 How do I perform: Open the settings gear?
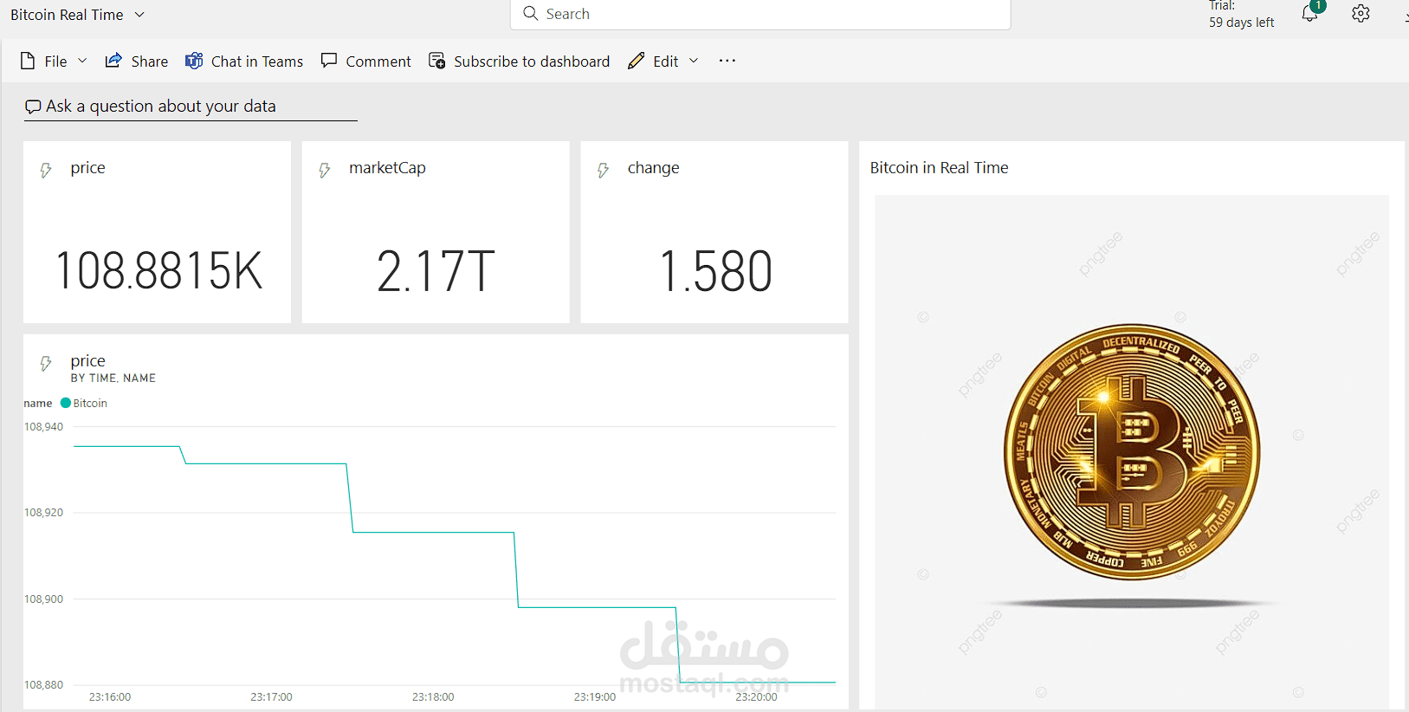[x=1361, y=13]
